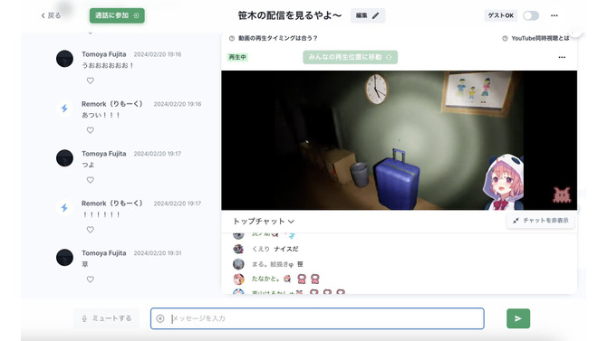Click the pencil icon beside 編集
The image size is (607, 341).
tap(375, 16)
